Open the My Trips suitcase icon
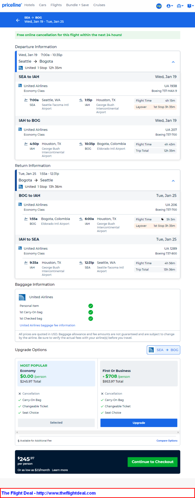195x498 pixels. [180, 6]
